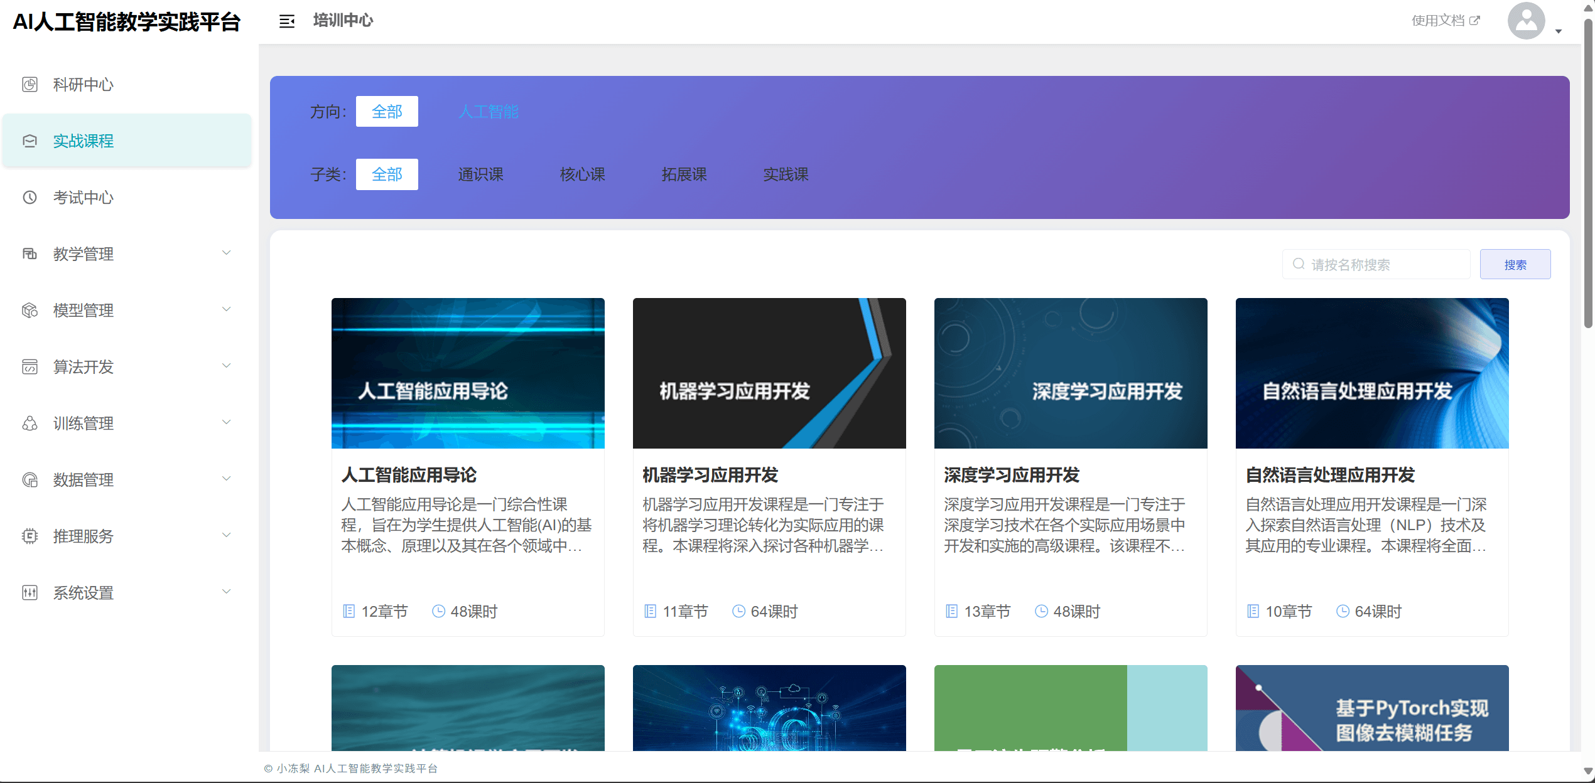Image resolution: width=1595 pixels, height=783 pixels.
Task: Click the 推理服务 chip icon
Action: point(30,536)
